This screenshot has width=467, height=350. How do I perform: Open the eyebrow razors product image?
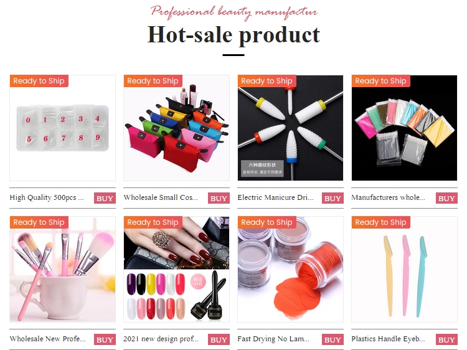coord(404,269)
